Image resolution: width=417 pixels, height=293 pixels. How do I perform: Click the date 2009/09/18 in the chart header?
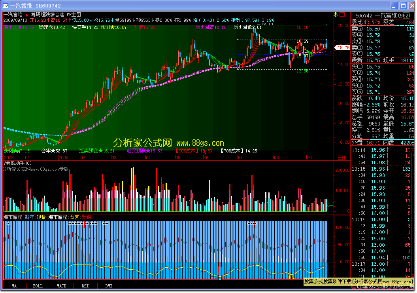pos(15,20)
